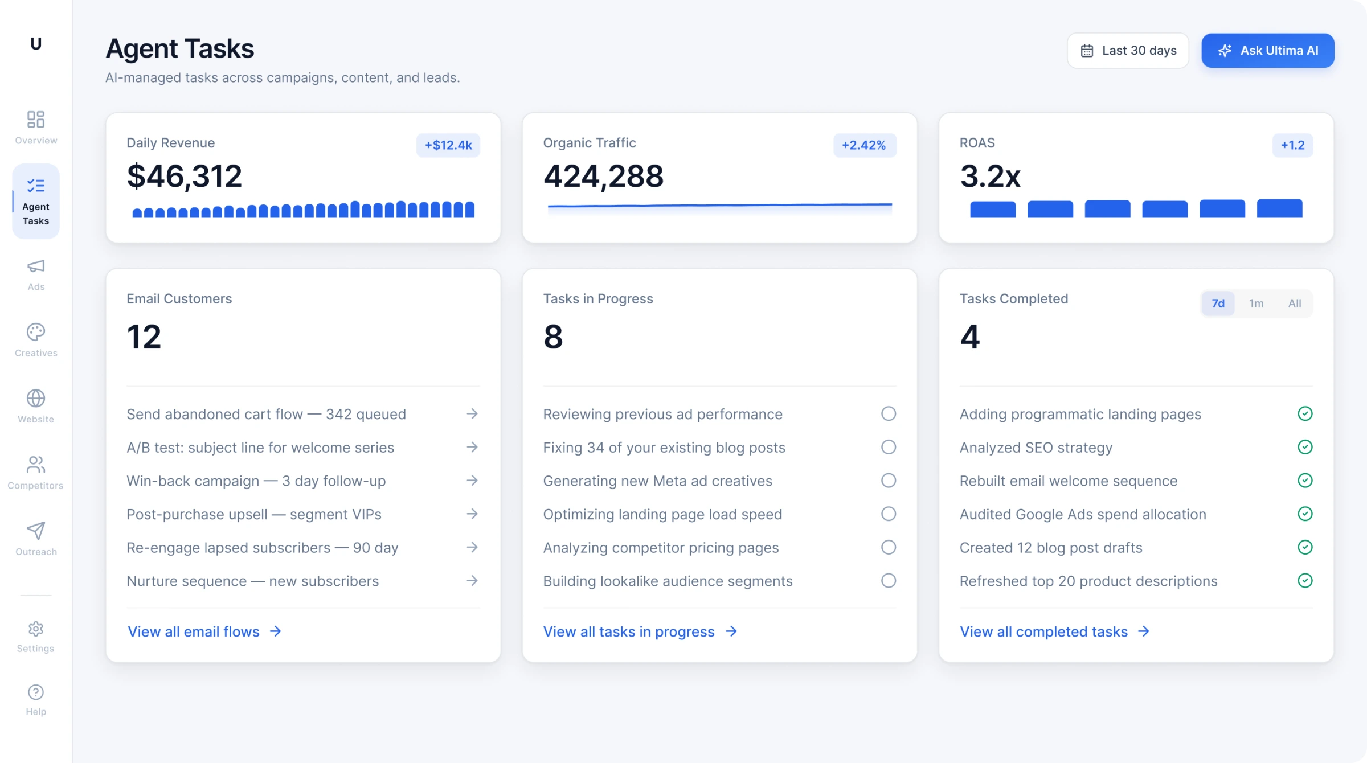Open the Last 30 days date selector
This screenshot has width=1367, height=763.
pyautogui.click(x=1128, y=51)
